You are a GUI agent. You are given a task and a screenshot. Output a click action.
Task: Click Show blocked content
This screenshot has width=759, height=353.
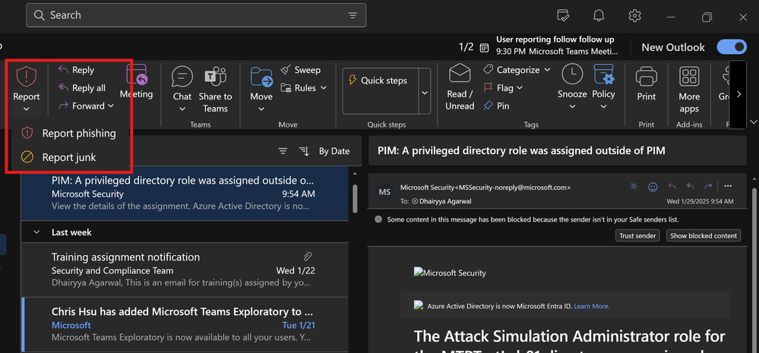click(704, 235)
